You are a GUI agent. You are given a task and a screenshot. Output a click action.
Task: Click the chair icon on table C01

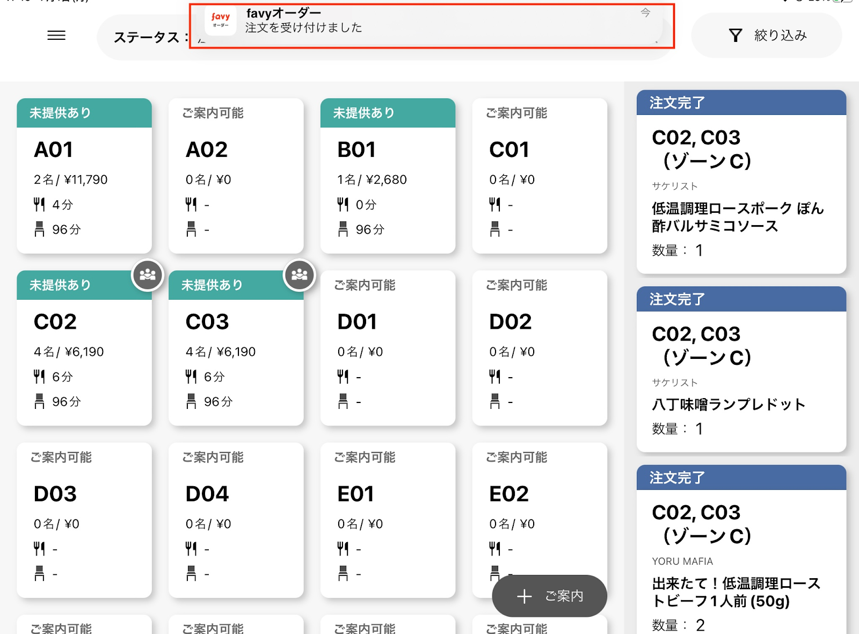[495, 229]
